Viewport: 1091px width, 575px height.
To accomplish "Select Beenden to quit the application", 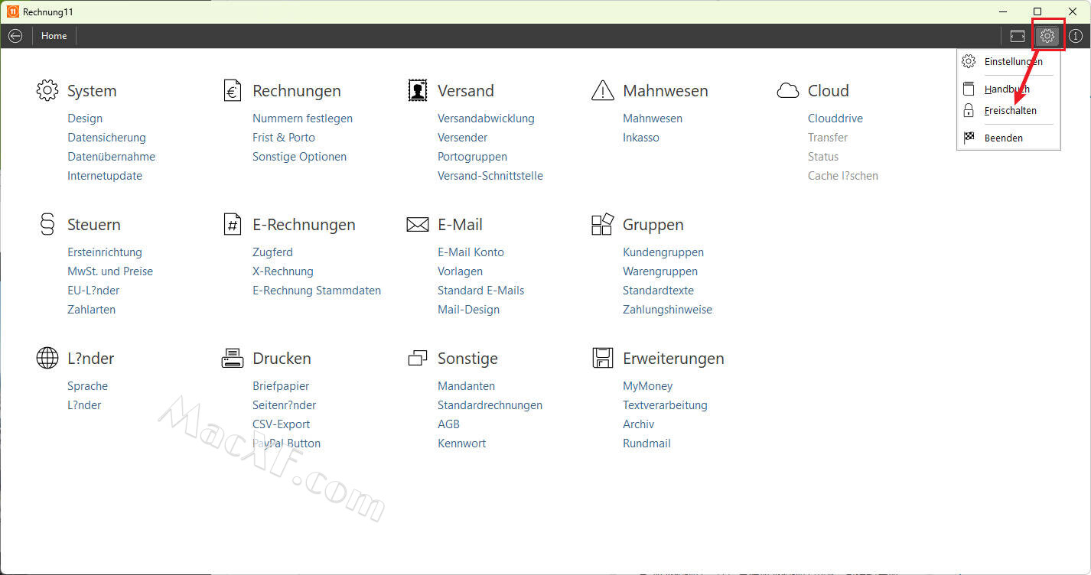I will tap(1003, 138).
